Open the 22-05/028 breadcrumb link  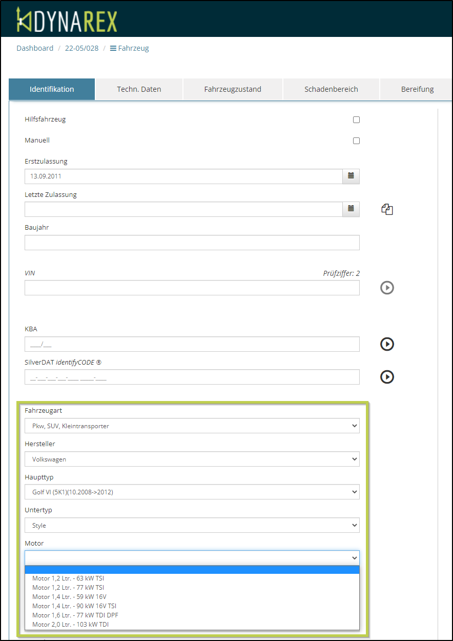[x=81, y=48]
